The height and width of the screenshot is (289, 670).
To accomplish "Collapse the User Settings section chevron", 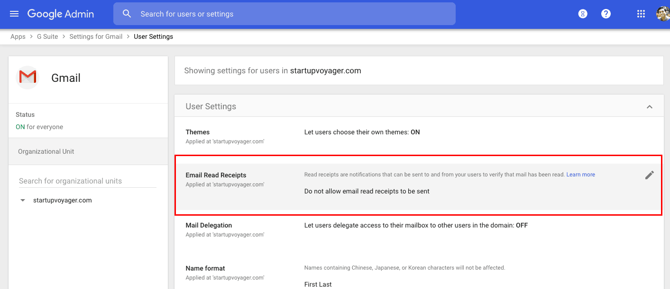I will click(649, 107).
